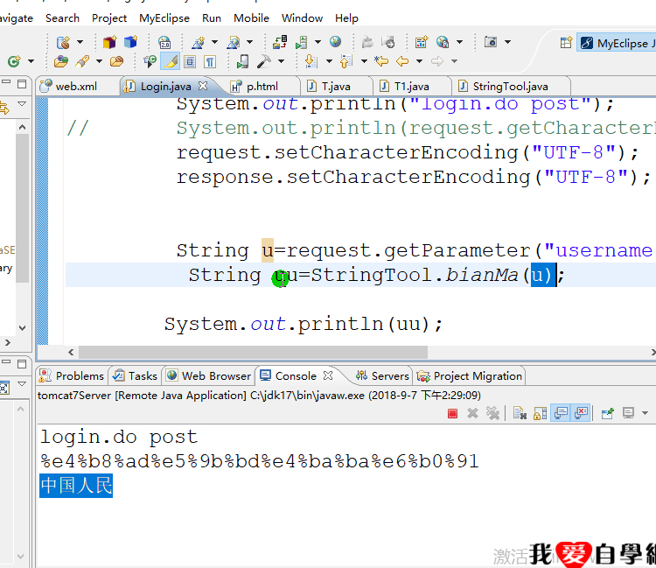Click the Remove Launch gray X icon
The width and height of the screenshot is (656, 568).
tap(472, 414)
